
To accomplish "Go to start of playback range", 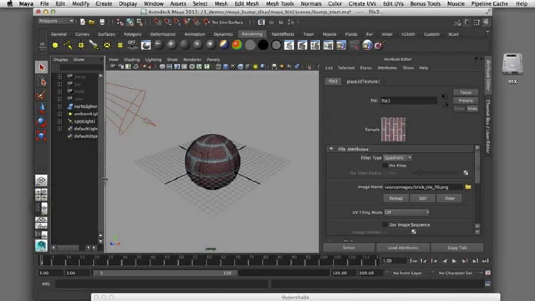I will (413, 261).
